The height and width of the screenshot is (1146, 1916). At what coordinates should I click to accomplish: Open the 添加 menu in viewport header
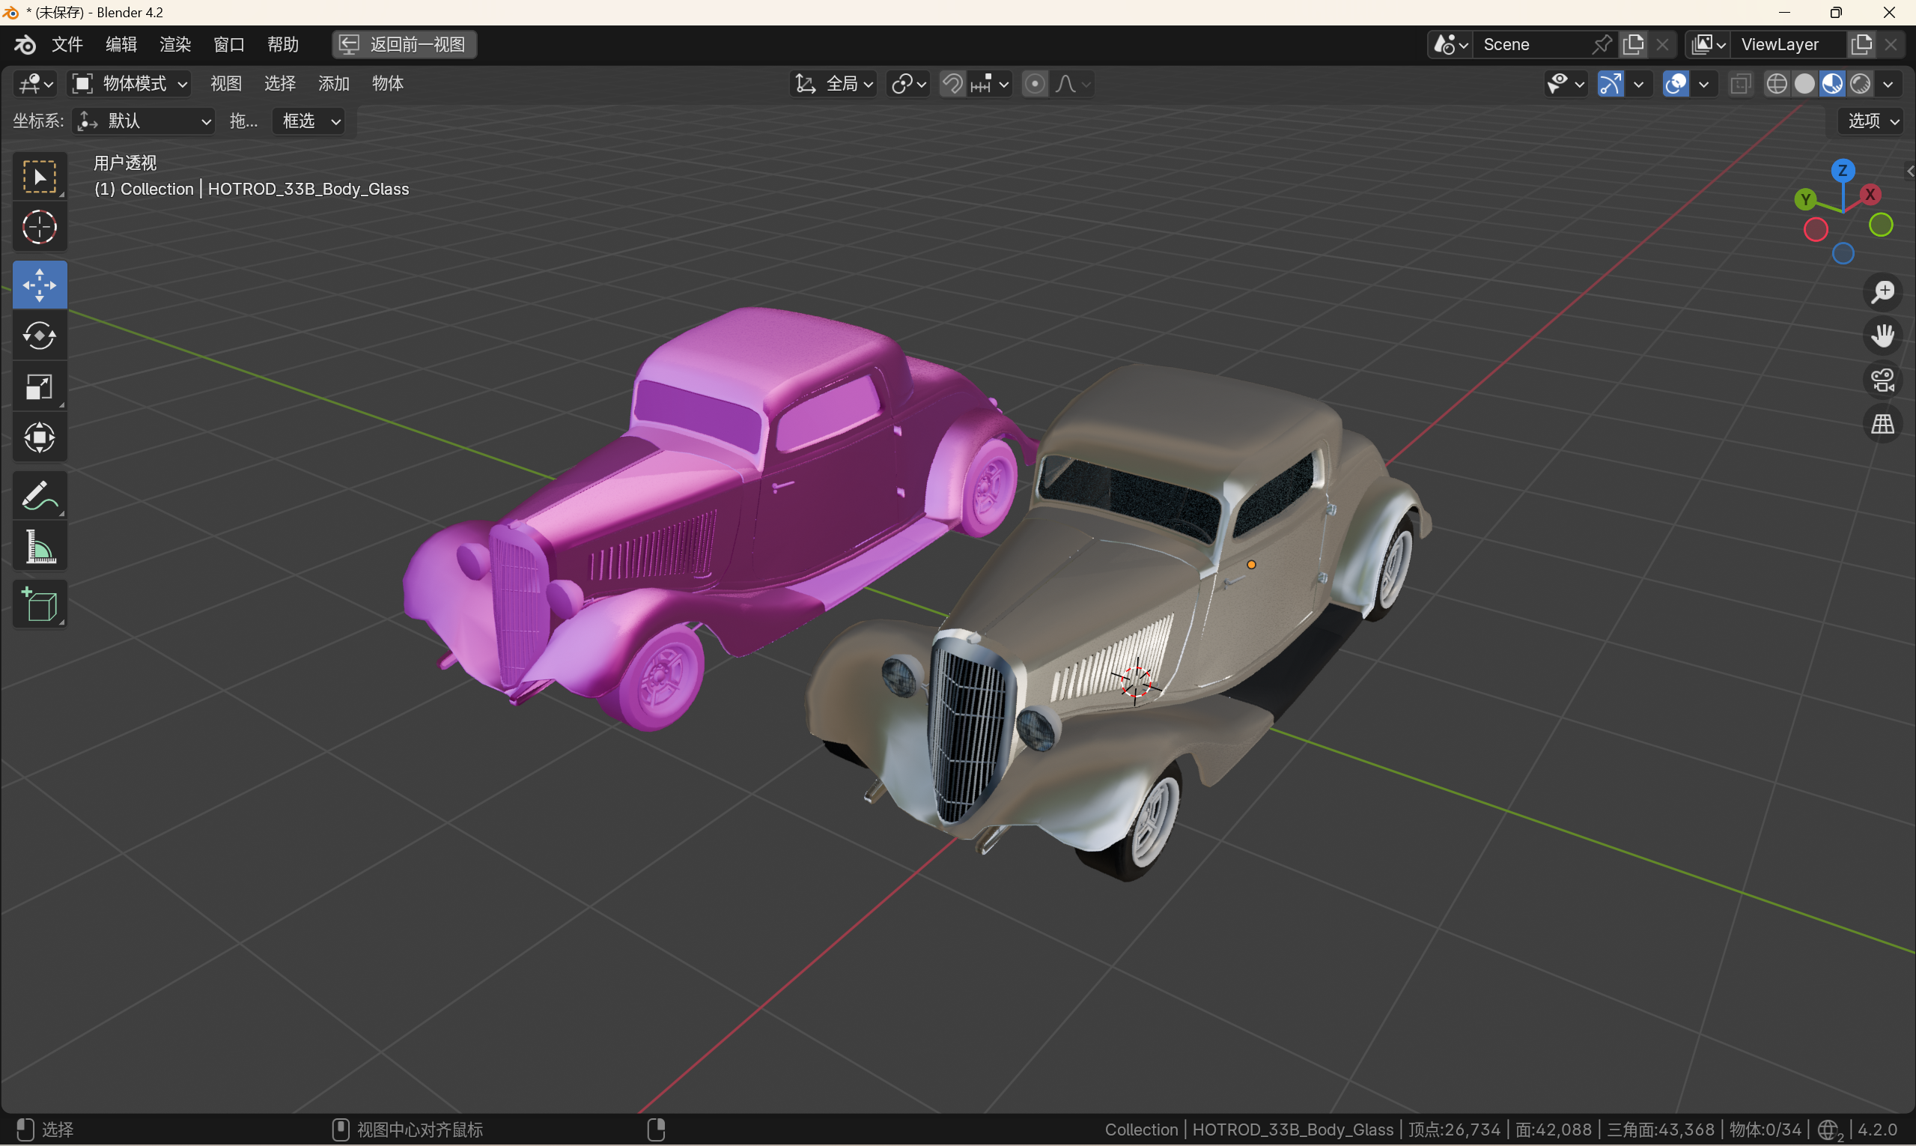click(x=333, y=83)
